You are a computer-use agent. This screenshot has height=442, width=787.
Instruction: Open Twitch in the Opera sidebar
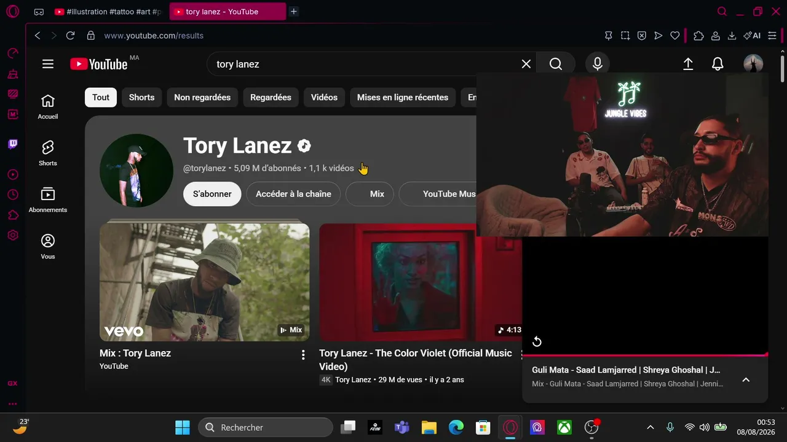click(x=13, y=144)
